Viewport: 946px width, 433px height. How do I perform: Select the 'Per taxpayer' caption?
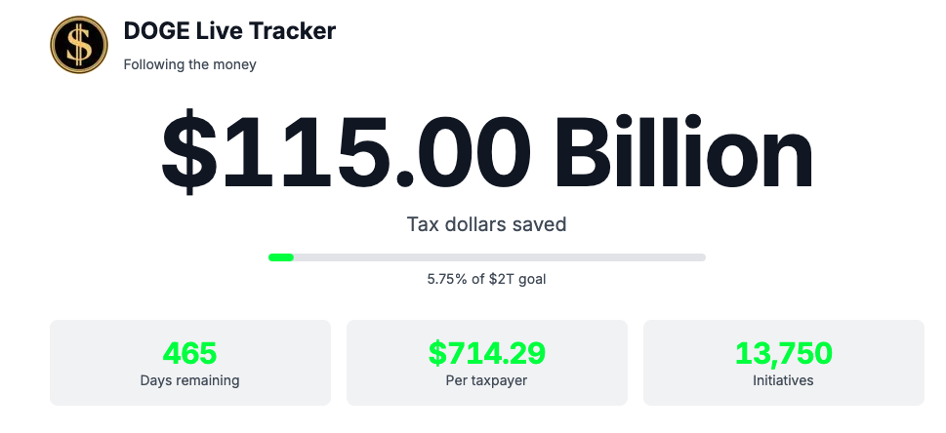coord(486,380)
